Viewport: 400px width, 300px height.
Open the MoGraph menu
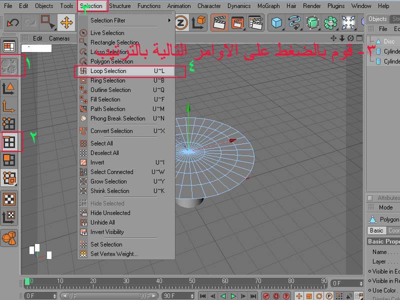point(268,5)
